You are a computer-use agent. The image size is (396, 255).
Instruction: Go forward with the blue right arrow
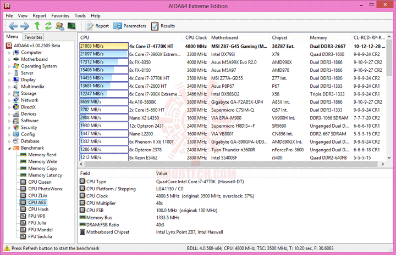tap(25, 26)
